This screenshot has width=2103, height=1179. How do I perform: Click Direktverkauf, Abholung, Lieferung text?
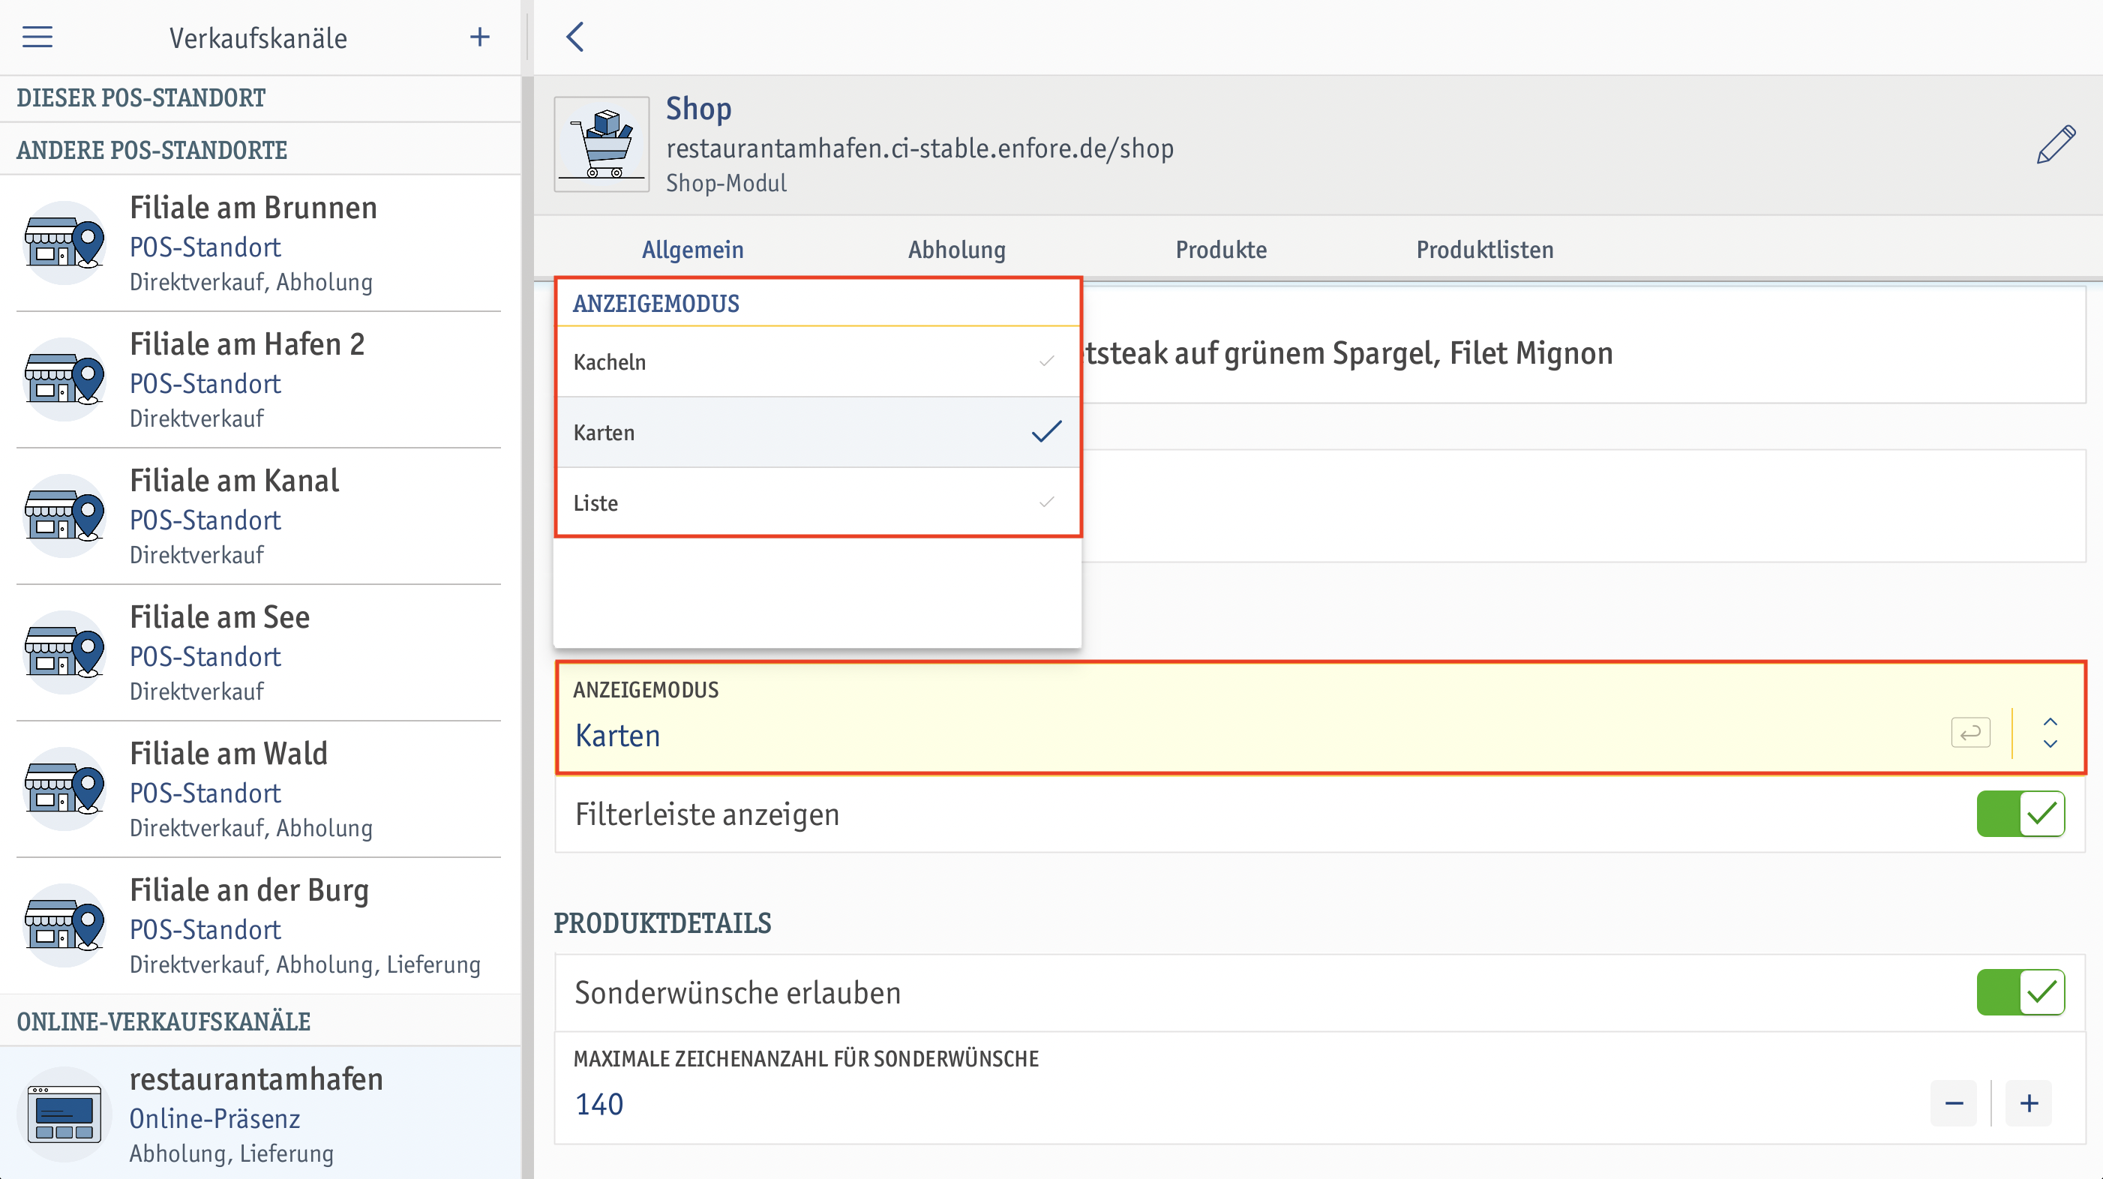coord(304,964)
